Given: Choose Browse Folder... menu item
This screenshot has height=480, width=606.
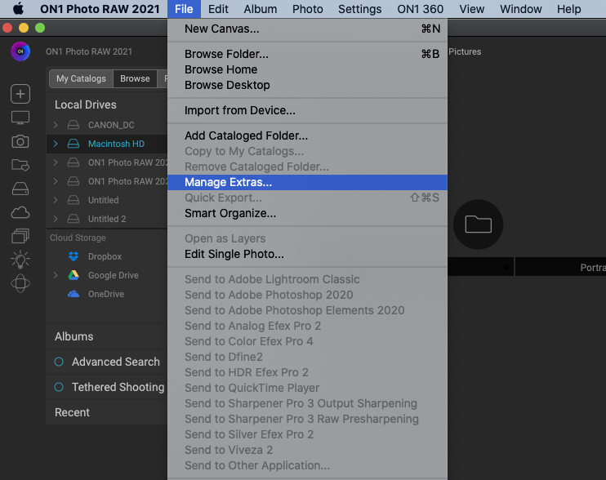Looking at the screenshot, I should pyautogui.click(x=308, y=54).
